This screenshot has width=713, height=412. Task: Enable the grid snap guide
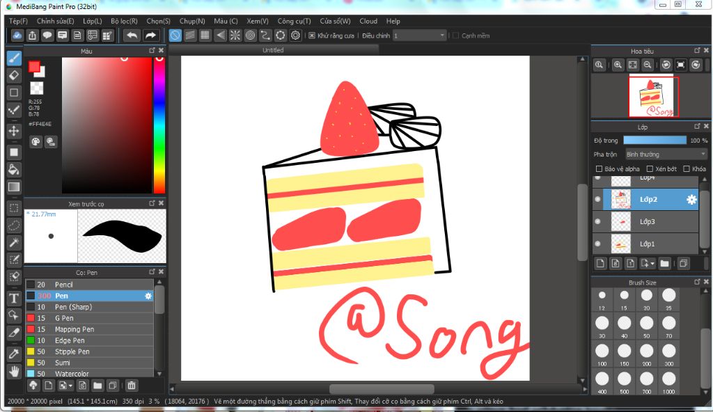[205, 35]
